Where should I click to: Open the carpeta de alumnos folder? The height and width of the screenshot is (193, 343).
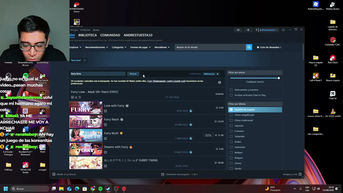tap(333, 25)
